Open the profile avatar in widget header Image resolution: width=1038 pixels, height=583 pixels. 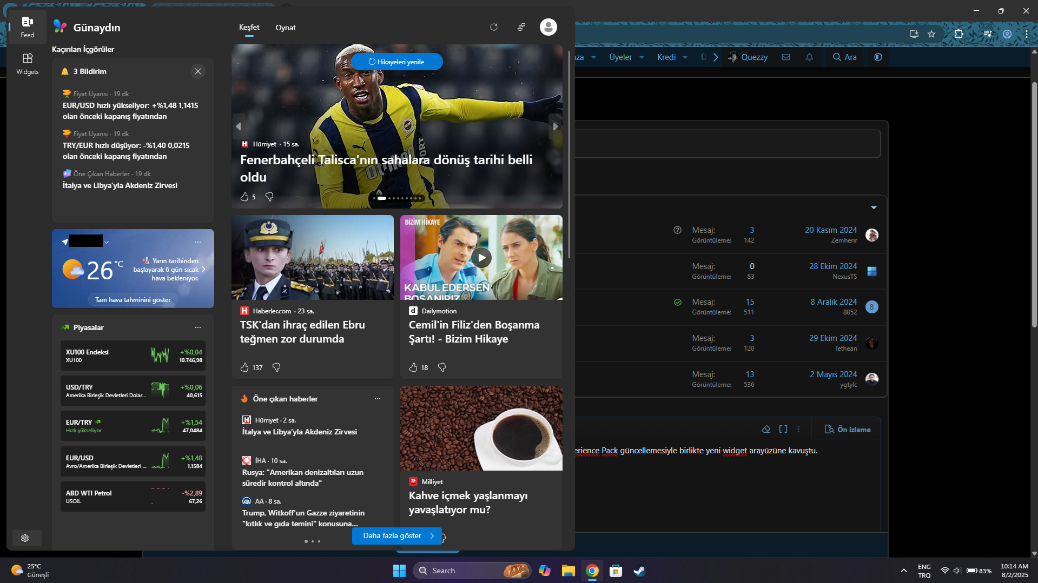(x=548, y=27)
